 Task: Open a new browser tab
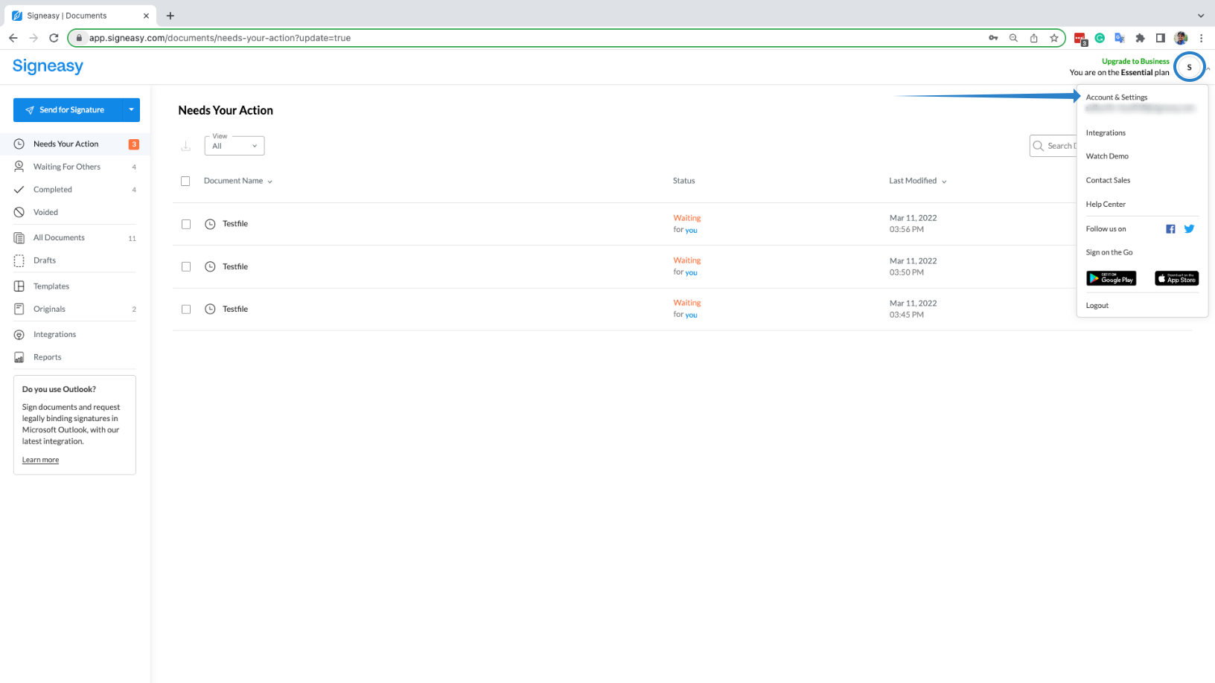170,16
